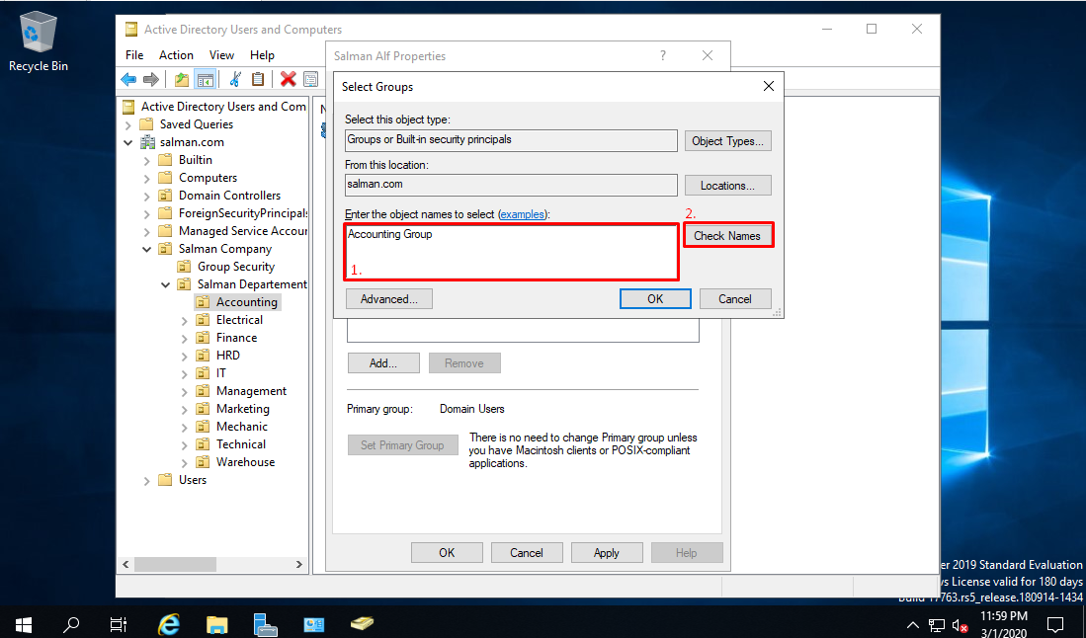The height and width of the screenshot is (638, 1086).
Task: Select the Computers container
Action: [x=198, y=178]
